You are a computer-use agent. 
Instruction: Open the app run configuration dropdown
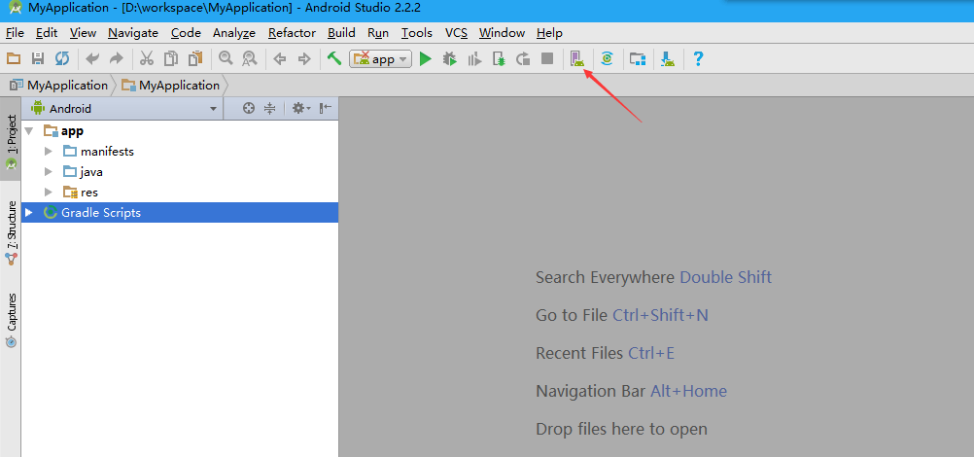[380, 59]
